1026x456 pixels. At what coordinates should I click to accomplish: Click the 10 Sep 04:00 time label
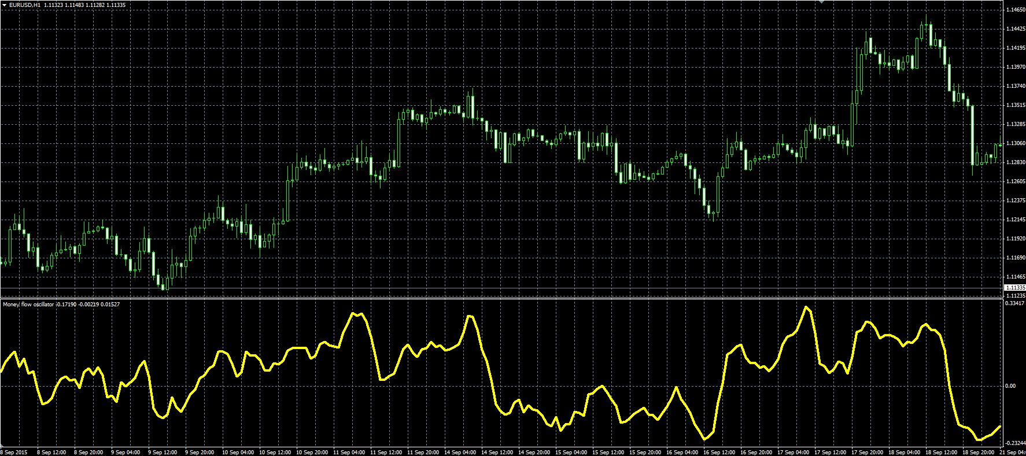coord(238,453)
